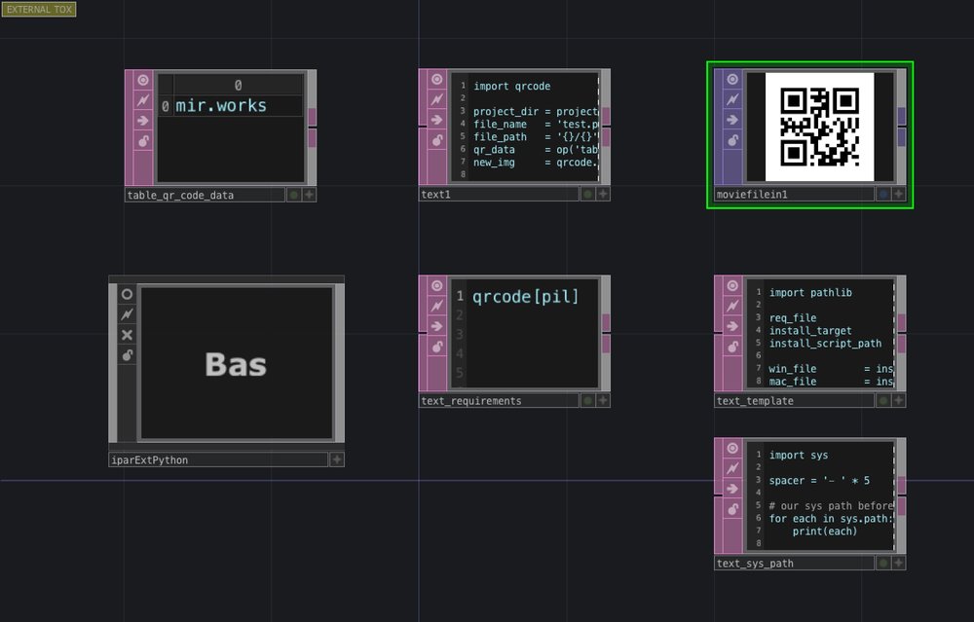Image resolution: width=974 pixels, height=622 pixels.
Task: Click the X flag on iparExtPython node
Action: [x=127, y=335]
